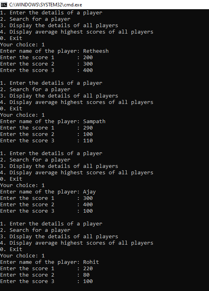Click the player name Rohit

pos(91,262)
